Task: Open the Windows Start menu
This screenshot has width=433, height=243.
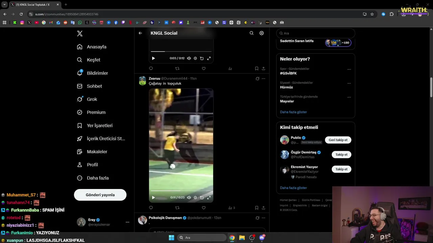Action: pos(172,238)
